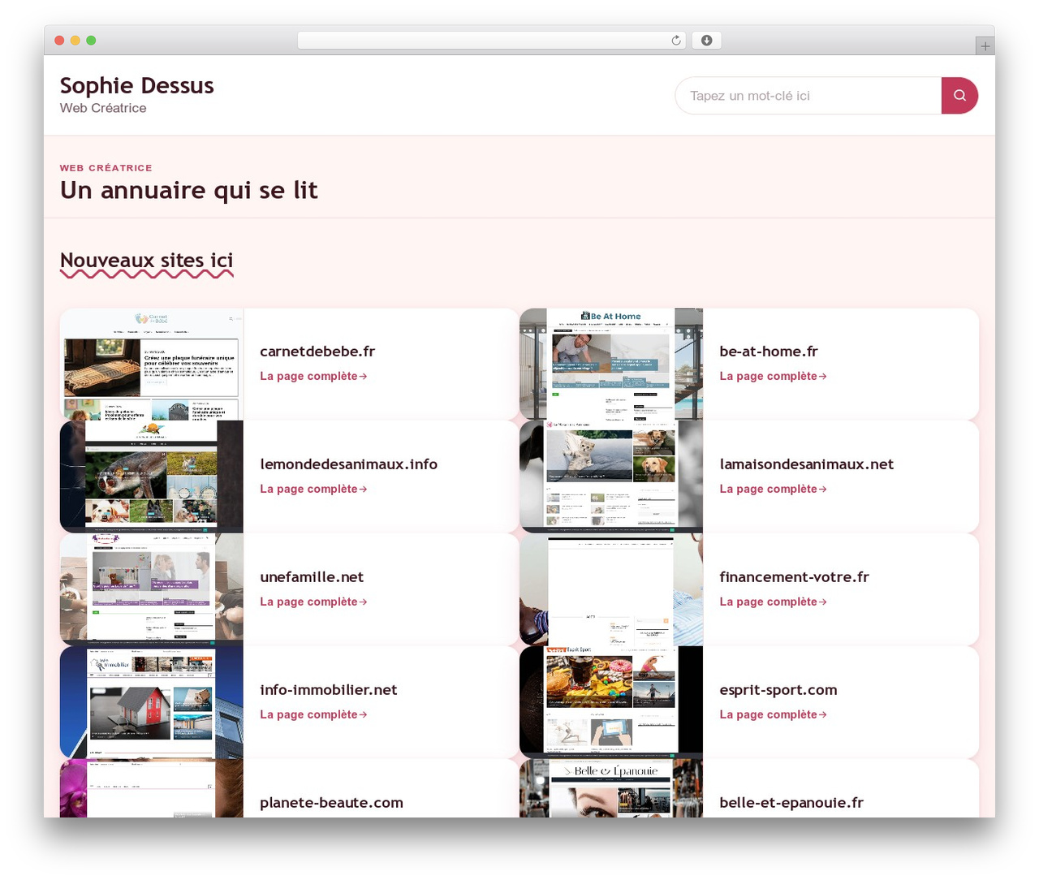Focus the 'Tapez un mot-clé ici' search field
Screen dimensions: 1039x880
point(808,96)
